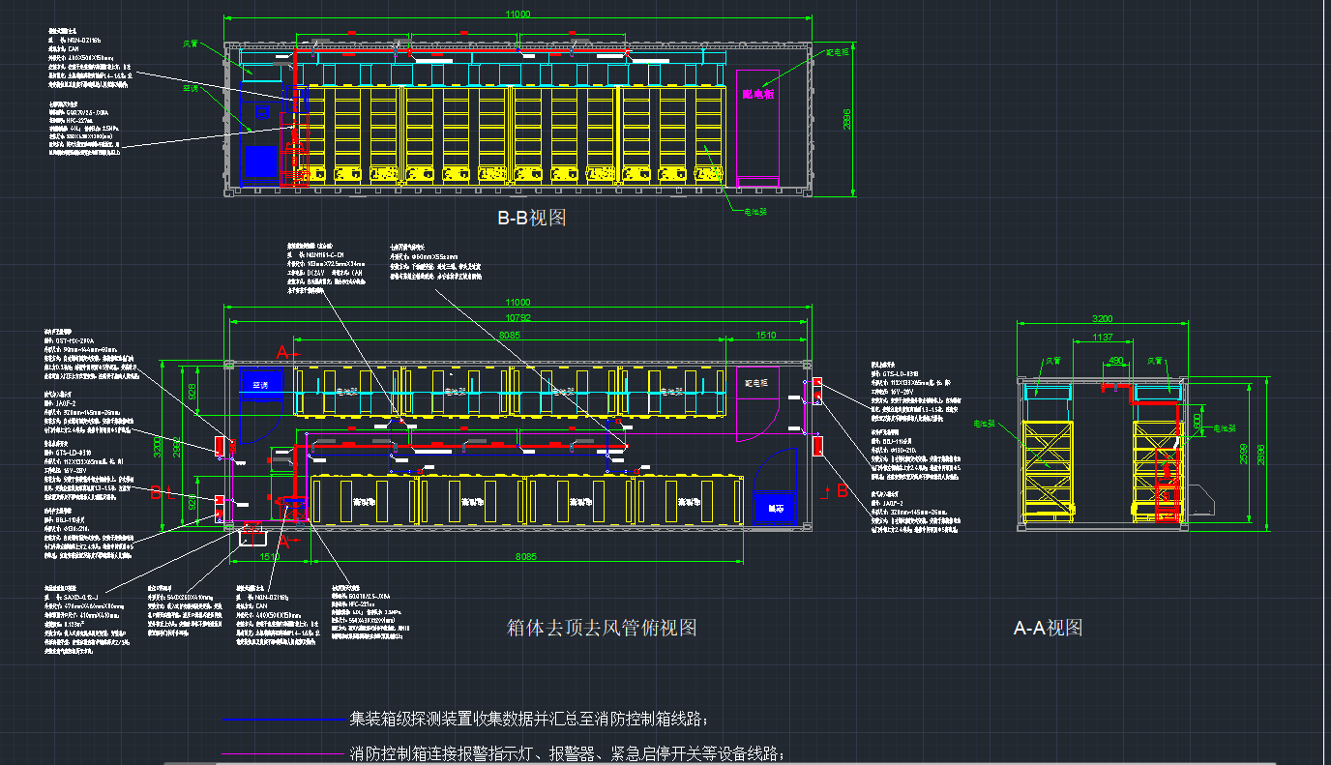Click the 1137 dimension in A-A view
The image size is (1331, 765).
pyautogui.click(x=1102, y=338)
